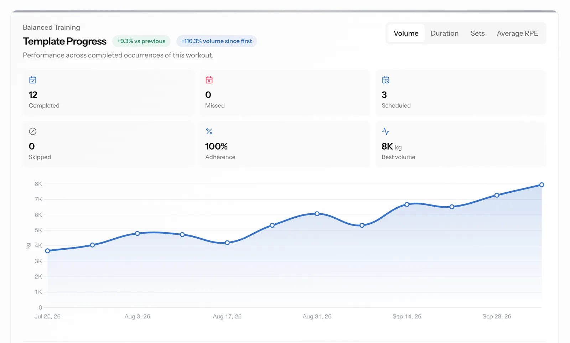Click the red Missed calendar icon
Viewport: 570px width, 343px height.
click(209, 80)
